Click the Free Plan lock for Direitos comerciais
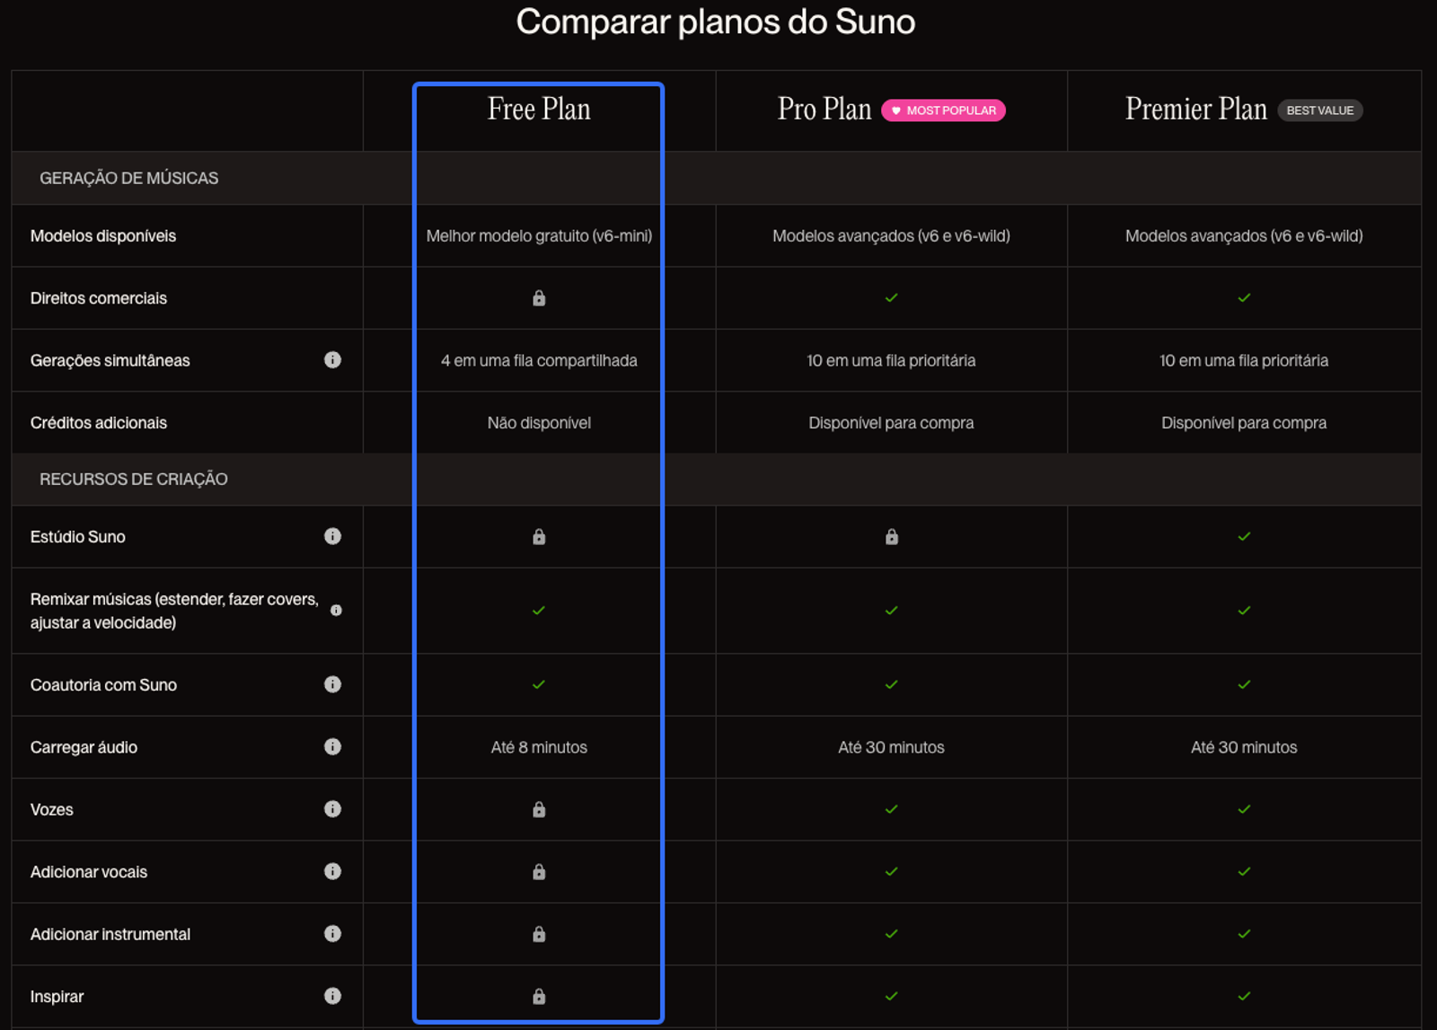Viewport: 1437px width, 1030px height. coord(539,298)
